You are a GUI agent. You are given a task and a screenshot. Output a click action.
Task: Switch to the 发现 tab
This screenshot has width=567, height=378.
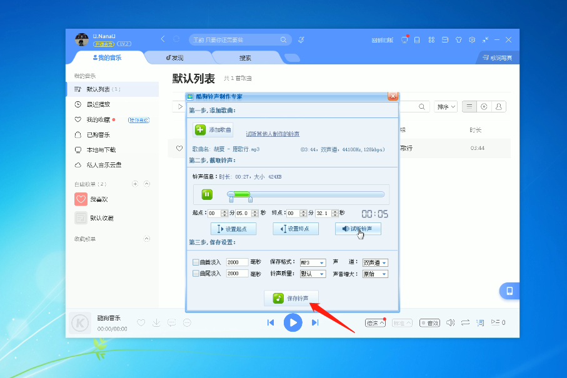(175, 58)
